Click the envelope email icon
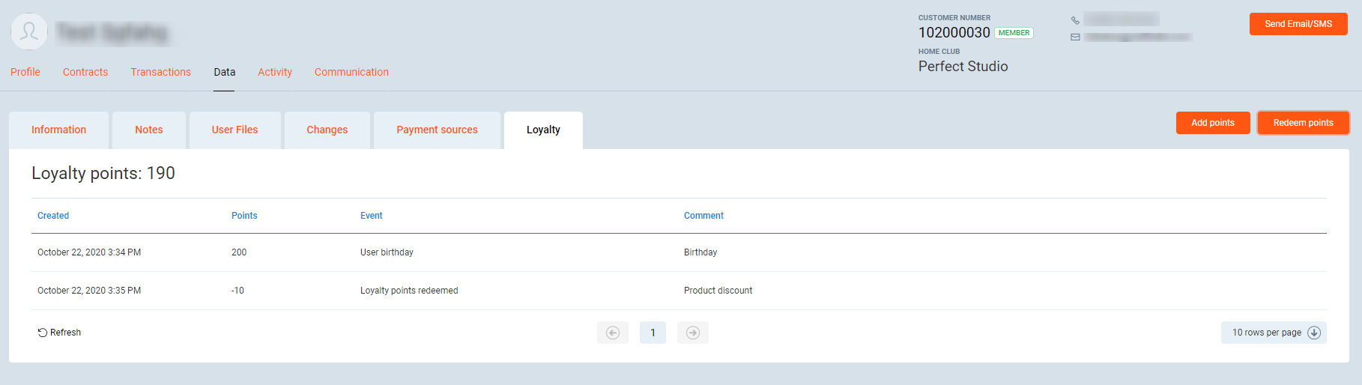Viewport: 1362px width, 385px height. (x=1075, y=37)
